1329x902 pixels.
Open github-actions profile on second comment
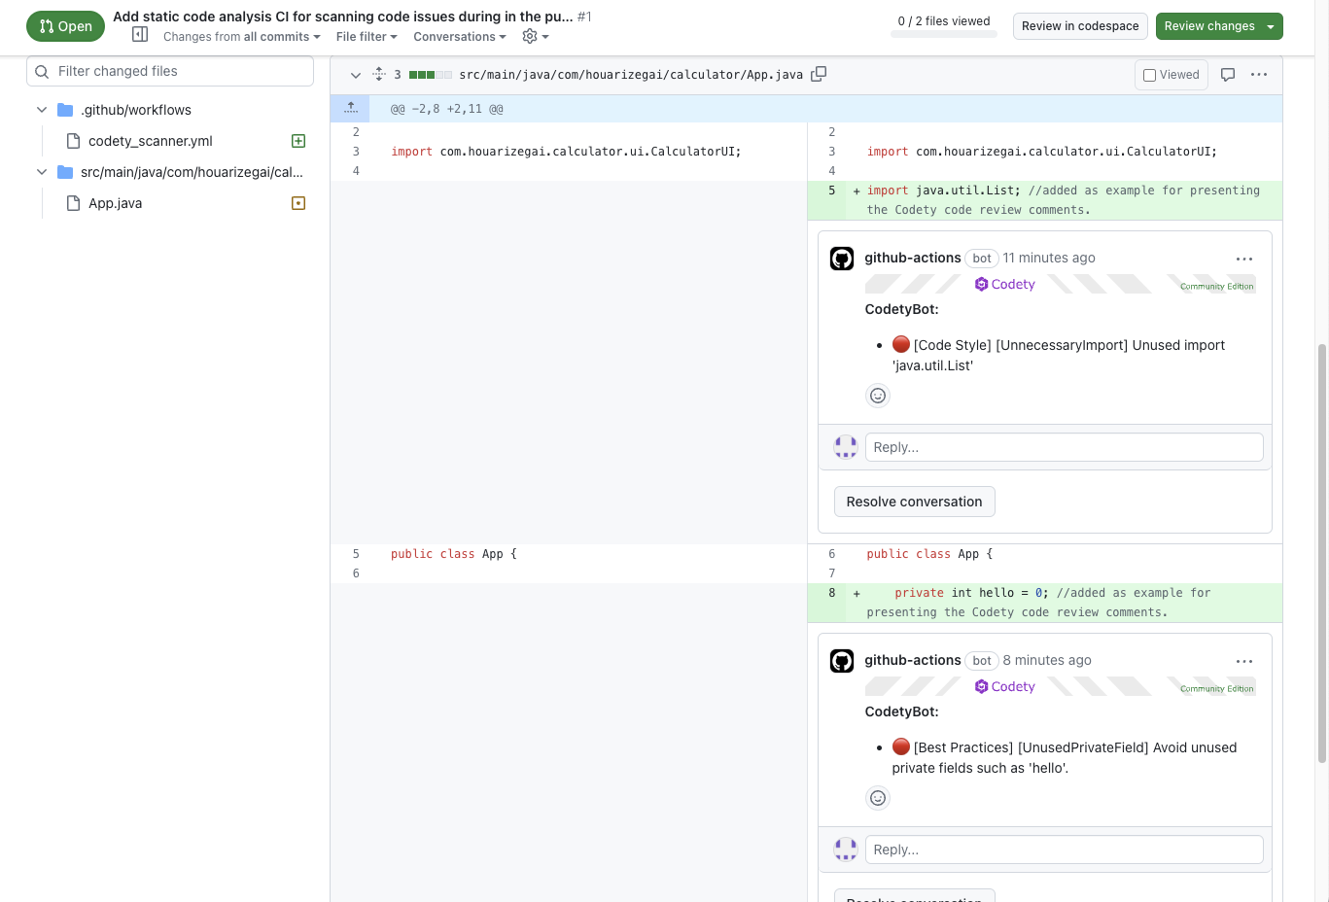(912, 660)
